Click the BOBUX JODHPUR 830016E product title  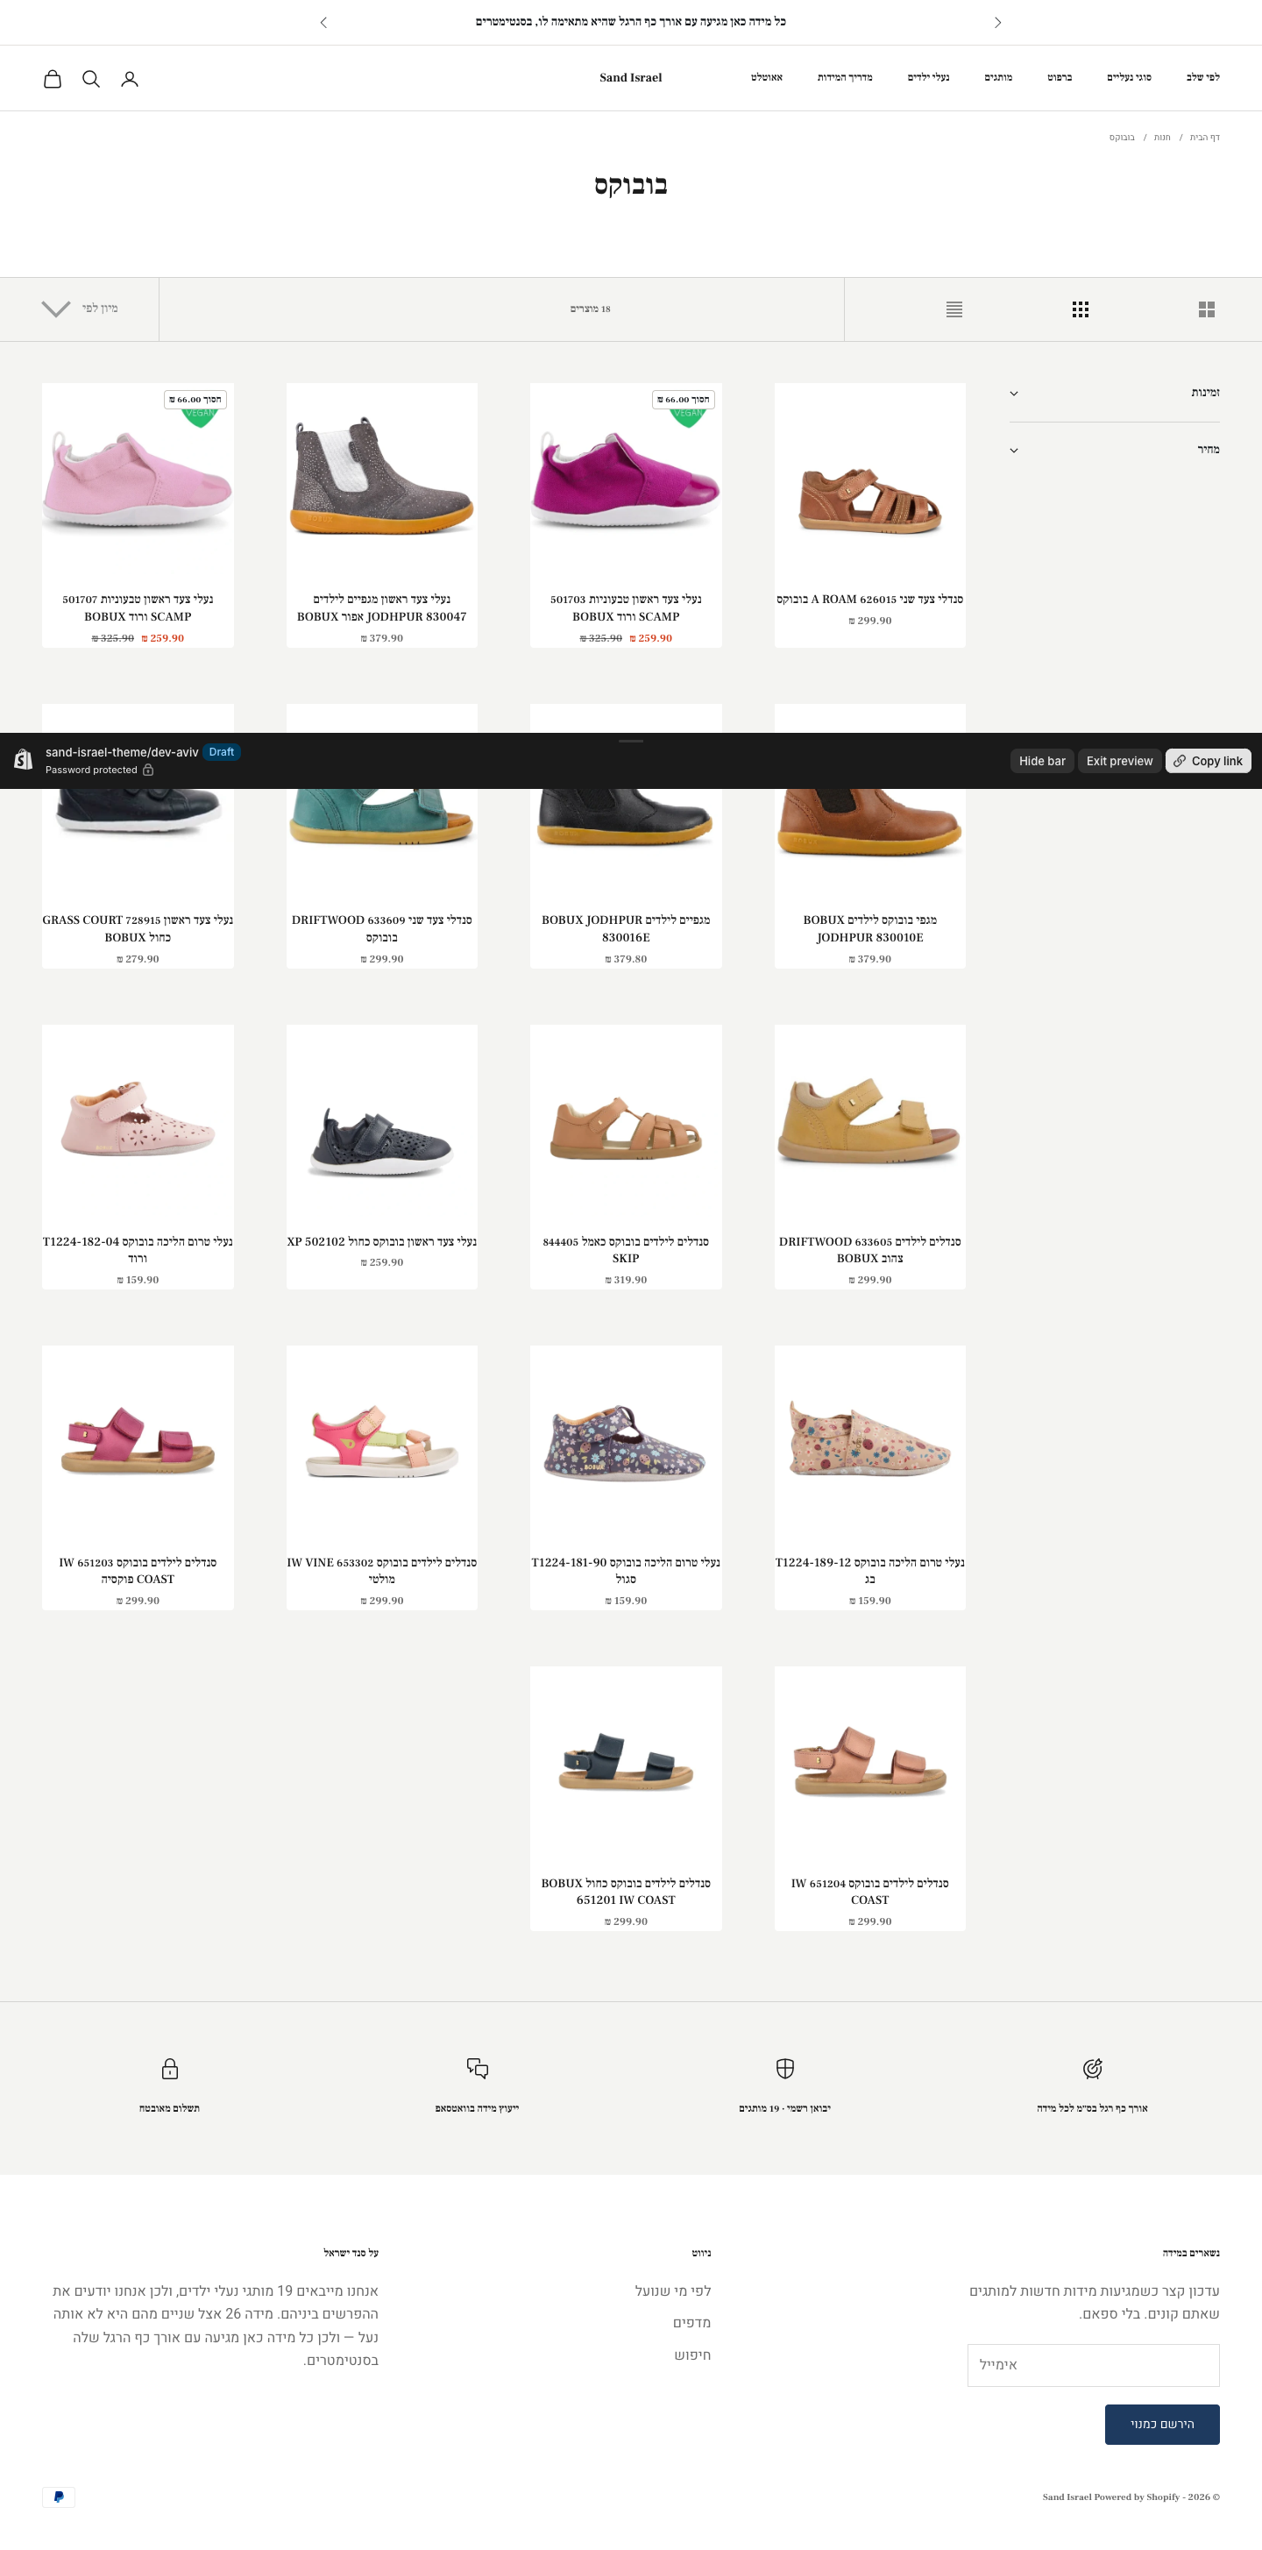[x=626, y=928]
